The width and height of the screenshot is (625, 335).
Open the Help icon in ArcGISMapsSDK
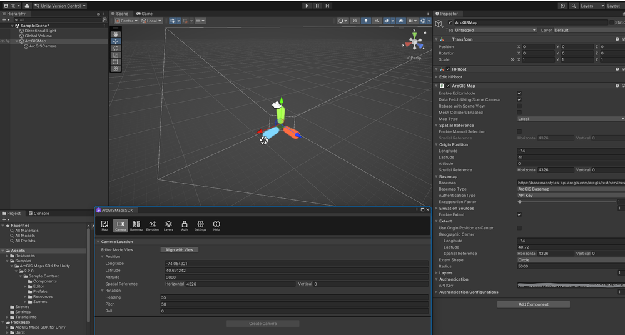coord(216,225)
